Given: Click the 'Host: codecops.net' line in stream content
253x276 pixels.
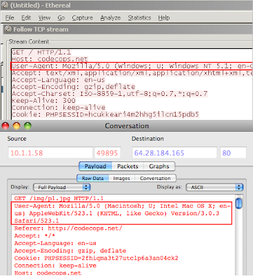Looking at the screenshot, I should pos(50,59).
